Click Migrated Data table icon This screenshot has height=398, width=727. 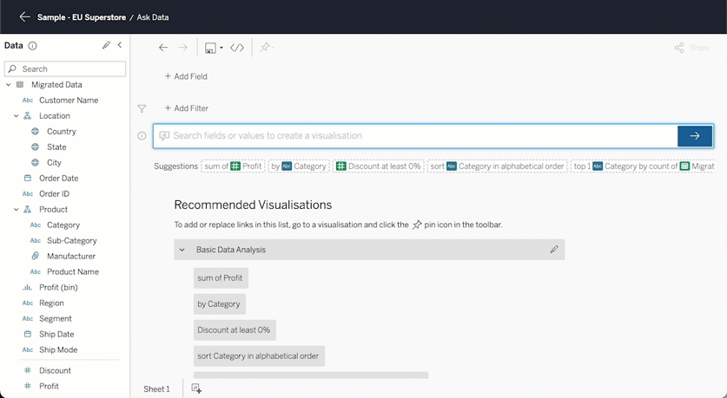point(20,85)
